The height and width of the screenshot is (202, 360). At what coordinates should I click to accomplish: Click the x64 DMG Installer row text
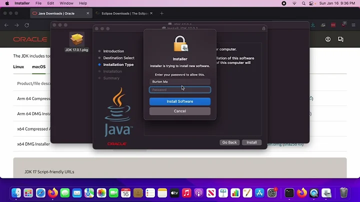tap(33, 144)
